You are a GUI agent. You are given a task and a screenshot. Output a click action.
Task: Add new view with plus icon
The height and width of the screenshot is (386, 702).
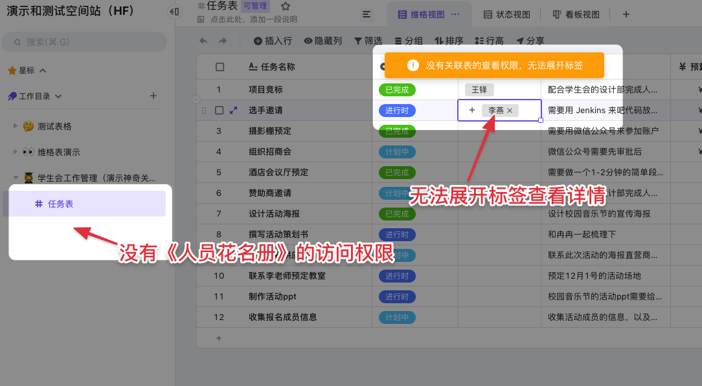point(626,14)
